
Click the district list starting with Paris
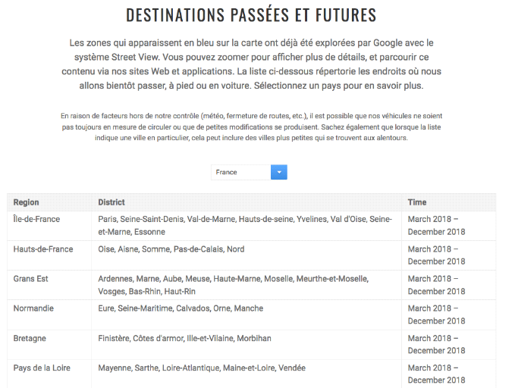click(x=244, y=225)
